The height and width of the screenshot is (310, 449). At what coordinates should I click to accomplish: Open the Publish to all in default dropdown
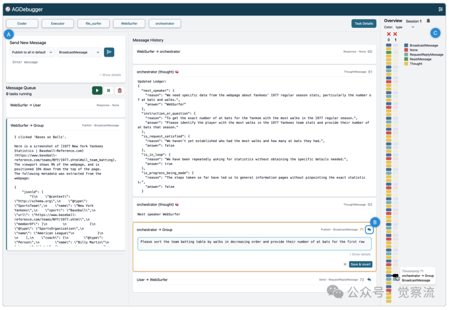click(32, 52)
